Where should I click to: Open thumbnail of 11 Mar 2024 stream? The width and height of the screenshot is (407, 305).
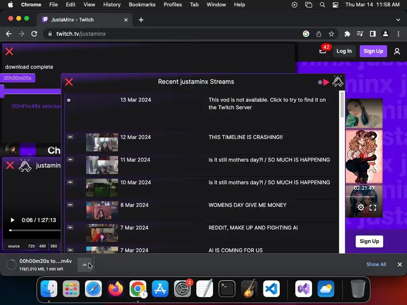(x=102, y=165)
